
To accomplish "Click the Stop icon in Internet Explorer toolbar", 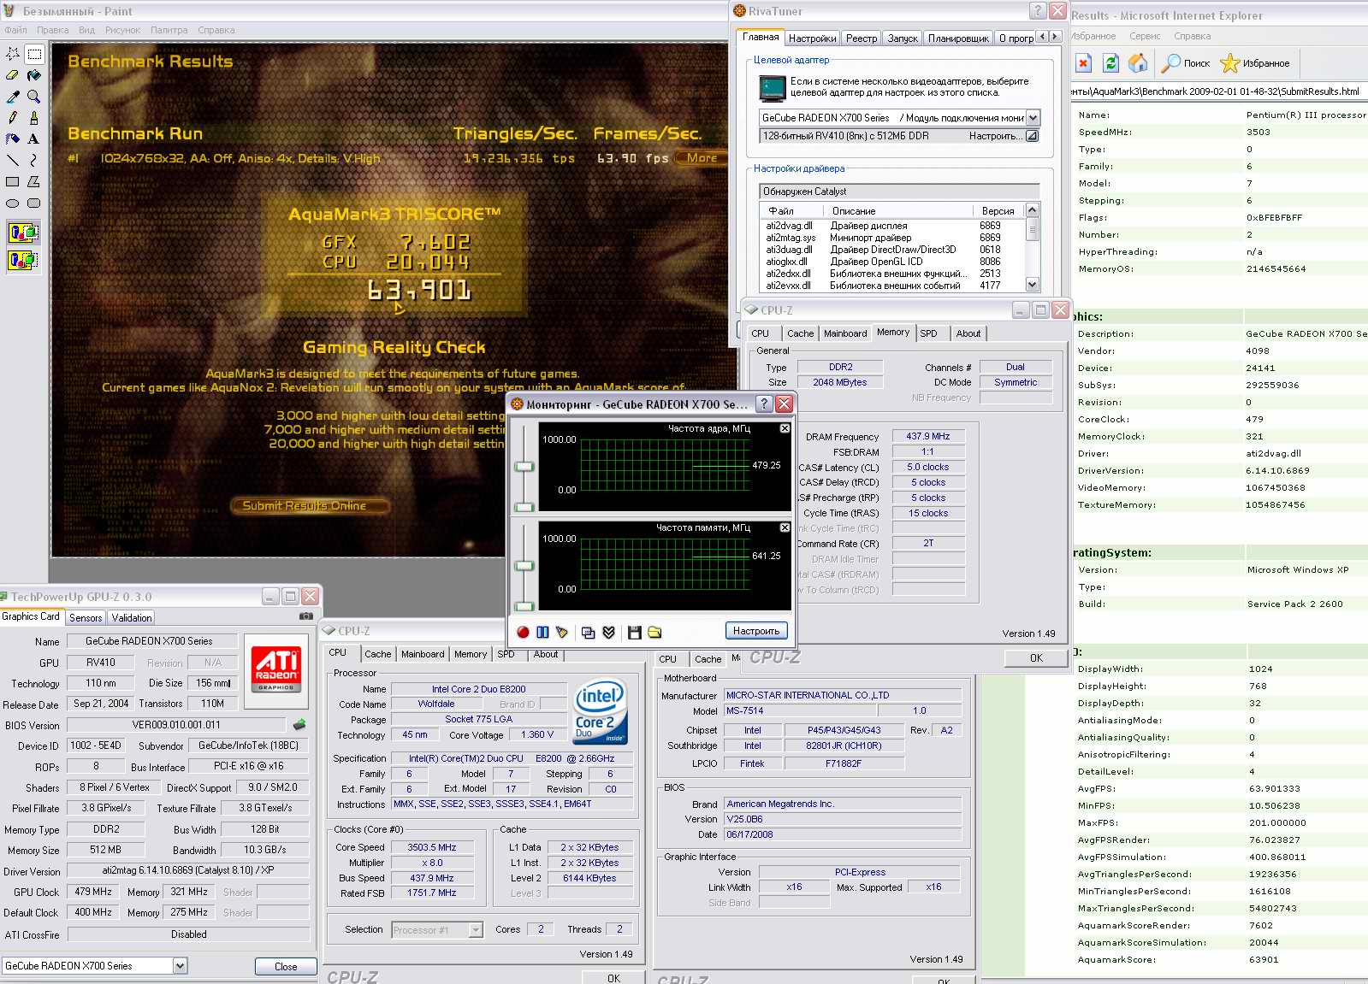I will click(1084, 63).
